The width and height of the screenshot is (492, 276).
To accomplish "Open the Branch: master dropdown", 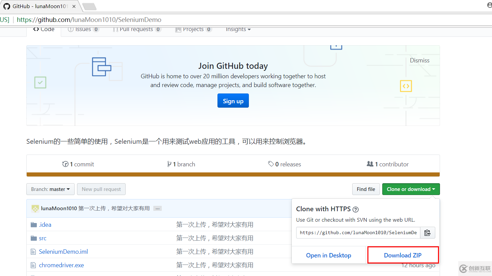I will 50,189.
